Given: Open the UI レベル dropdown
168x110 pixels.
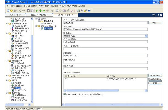Looking at the screenshot, I should [146, 36].
